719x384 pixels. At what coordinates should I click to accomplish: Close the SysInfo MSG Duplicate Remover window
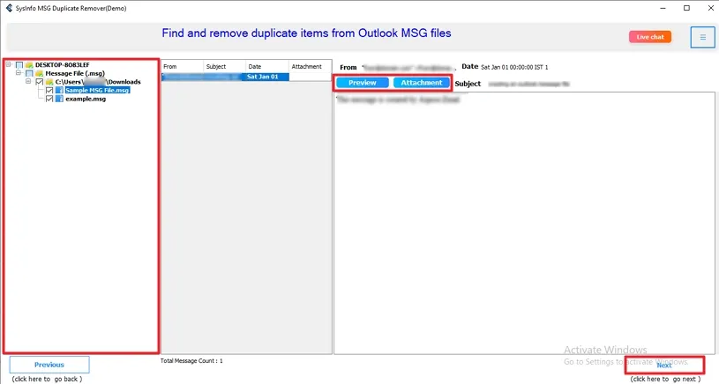(710, 8)
